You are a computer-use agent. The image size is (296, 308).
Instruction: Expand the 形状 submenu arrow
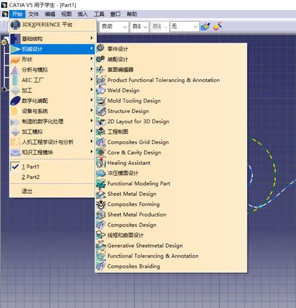92,59
